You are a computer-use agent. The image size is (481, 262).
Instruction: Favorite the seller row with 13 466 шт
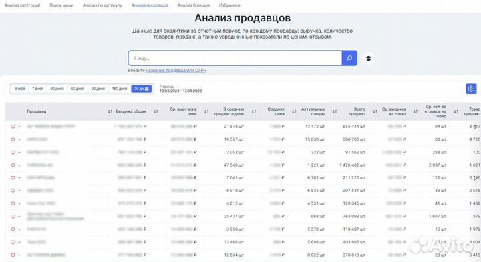[x=13, y=242]
